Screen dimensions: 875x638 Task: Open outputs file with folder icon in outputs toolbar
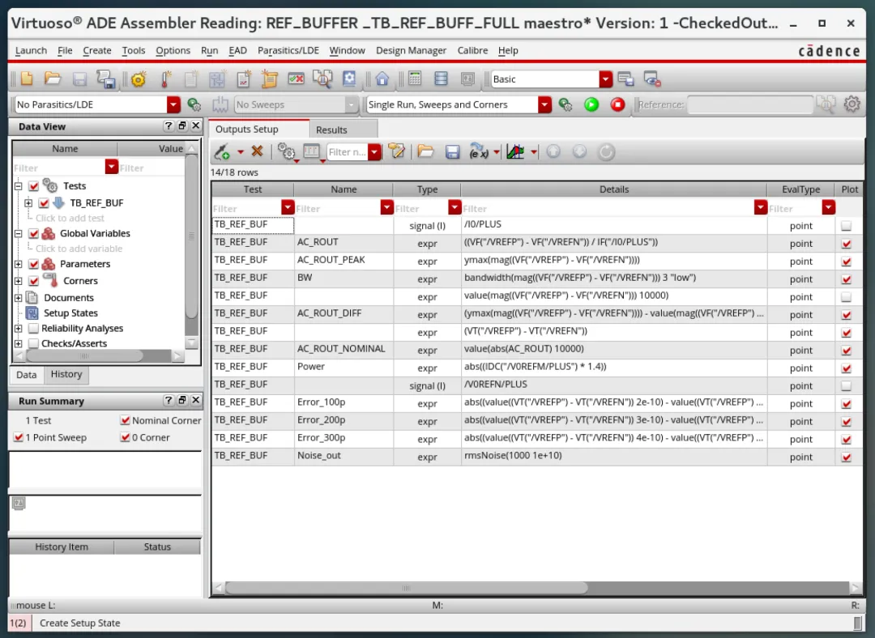[x=425, y=151]
